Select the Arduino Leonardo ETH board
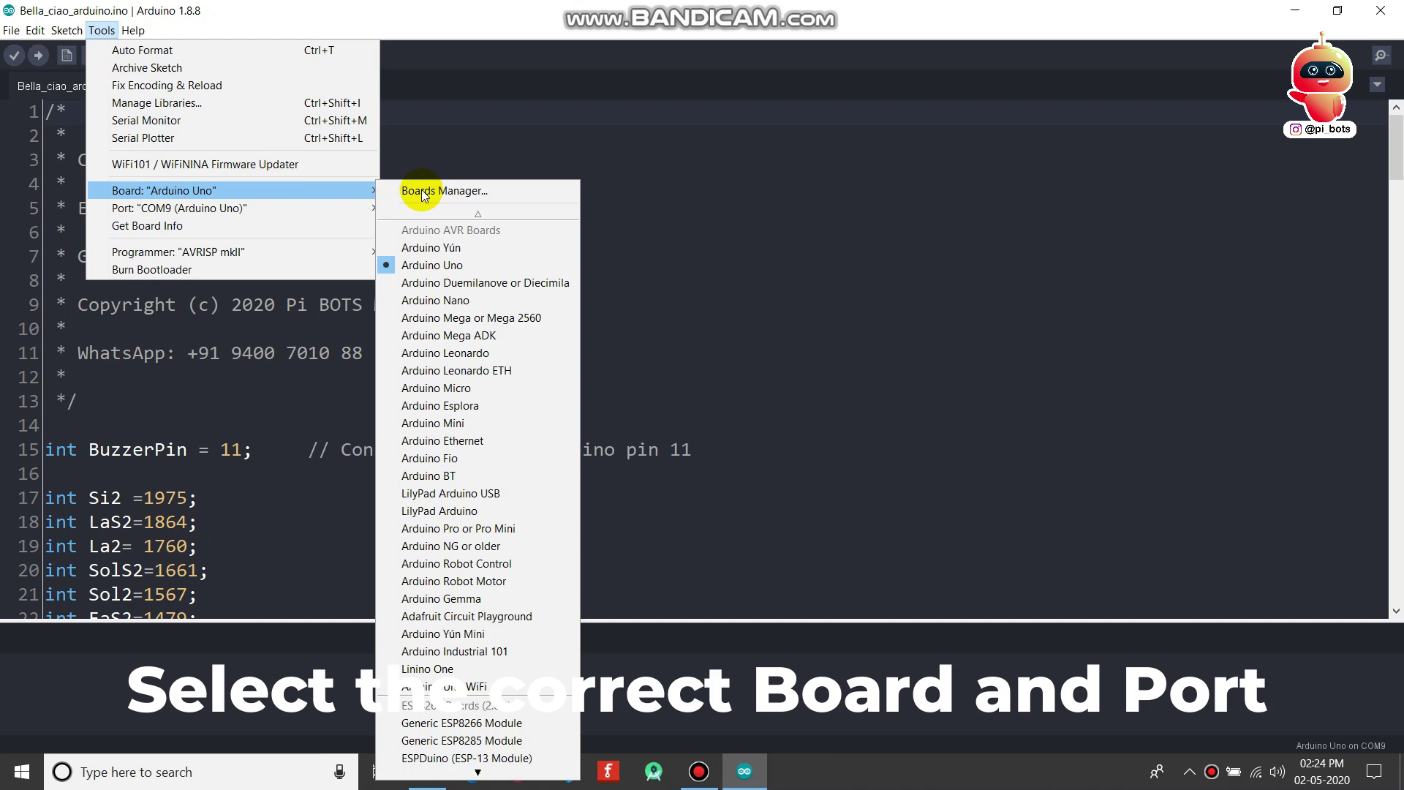Screen dimensions: 1404x790 point(478,371)
